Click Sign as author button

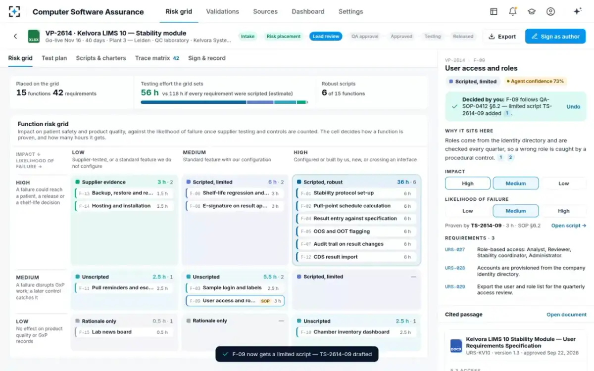(555, 36)
